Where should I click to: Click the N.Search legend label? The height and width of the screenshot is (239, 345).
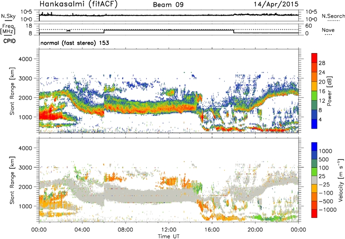pyautogui.click(x=333, y=16)
